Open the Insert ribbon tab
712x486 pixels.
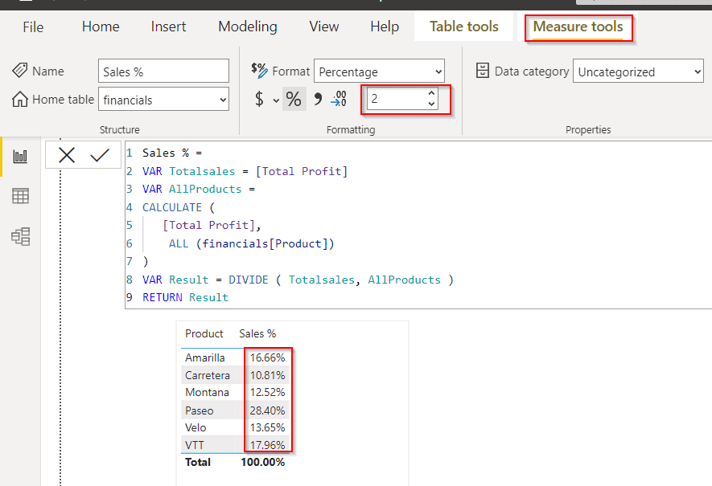click(x=168, y=27)
